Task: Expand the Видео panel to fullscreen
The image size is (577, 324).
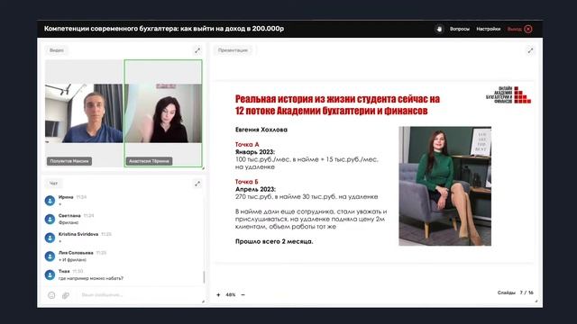Action: click(197, 50)
